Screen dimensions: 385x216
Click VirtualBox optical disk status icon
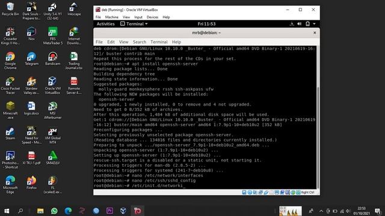coord(250,192)
